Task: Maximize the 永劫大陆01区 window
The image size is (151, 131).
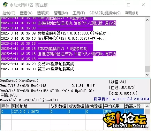Action: pos(129,5)
